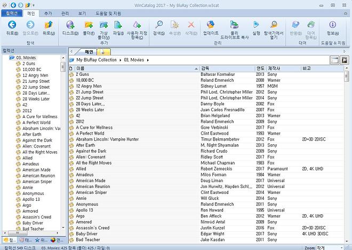Click the Run (실행) icon
The width and height of the screenshot is (352, 250).
click(256, 25)
